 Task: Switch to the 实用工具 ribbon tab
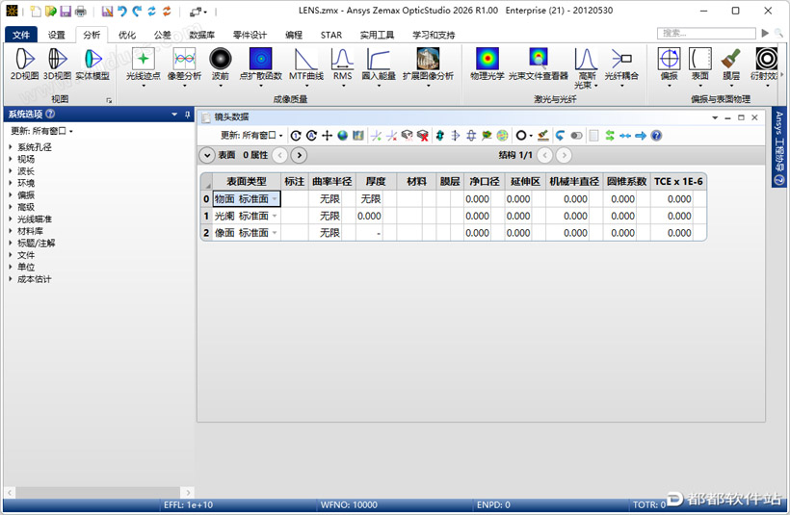click(377, 35)
